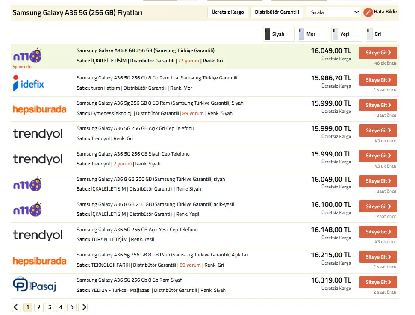Open 89 yorum link for TEKNOLOJİ FARKI
415x315 pixels.
pos(190,265)
